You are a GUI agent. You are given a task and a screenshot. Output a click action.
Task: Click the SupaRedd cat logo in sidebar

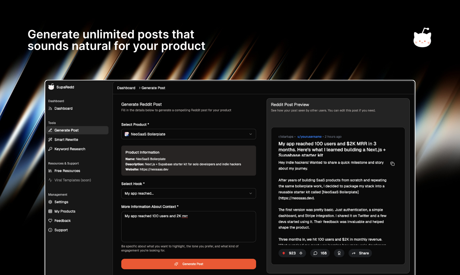(x=51, y=87)
